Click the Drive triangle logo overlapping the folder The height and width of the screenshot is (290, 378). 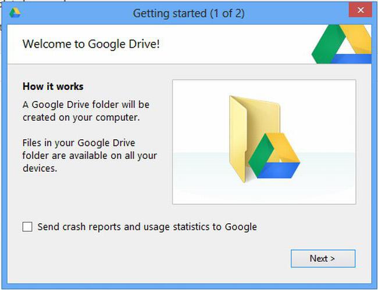click(274, 155)
